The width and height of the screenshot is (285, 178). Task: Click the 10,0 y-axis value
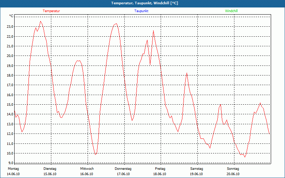pyautogui.click(x=10, y=153)
